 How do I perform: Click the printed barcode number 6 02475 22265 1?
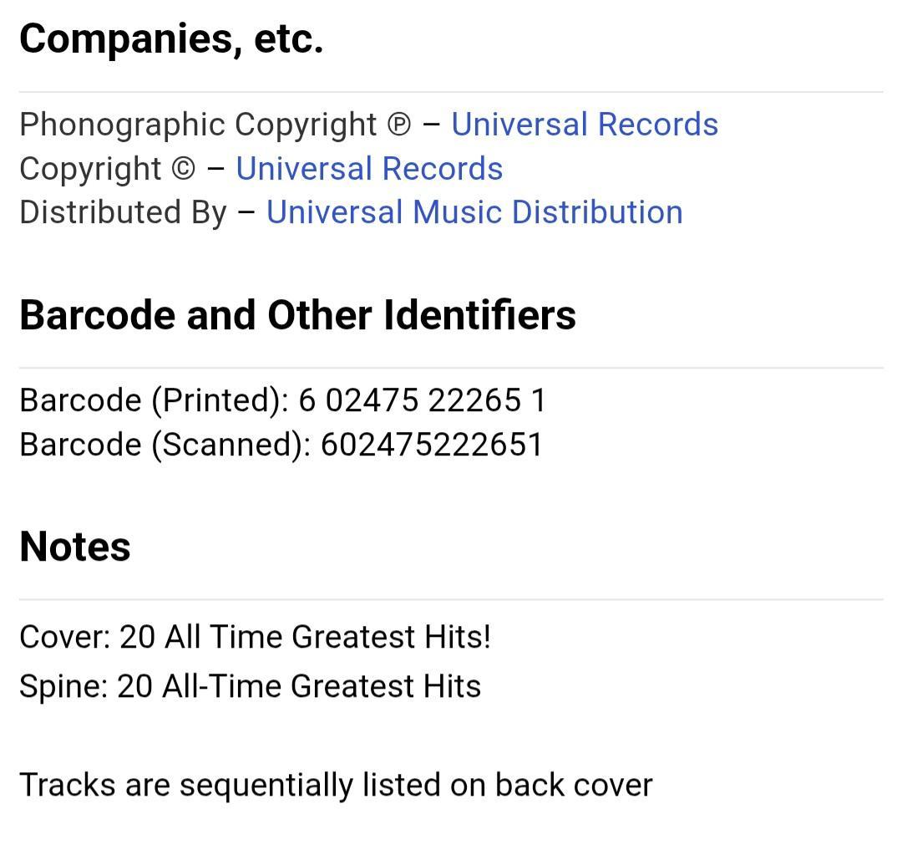pyautogui.click(x=422, y=400)
